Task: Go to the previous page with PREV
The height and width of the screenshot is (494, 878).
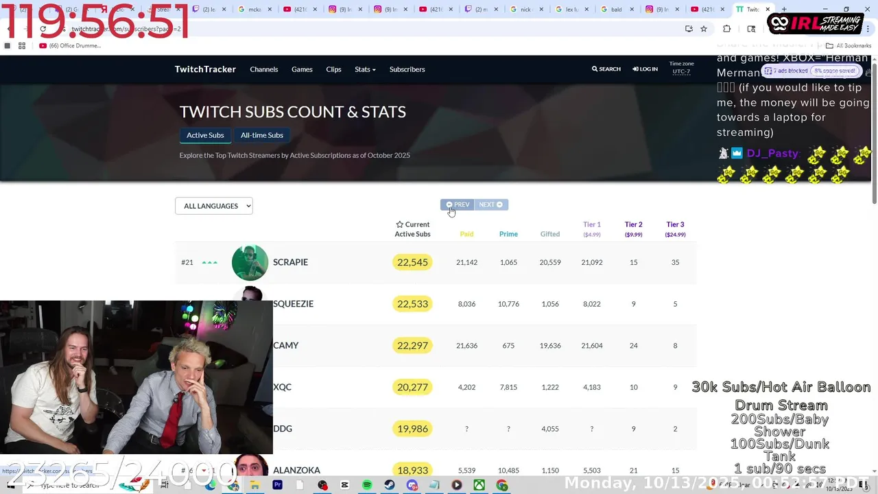Action: point(458,204)
